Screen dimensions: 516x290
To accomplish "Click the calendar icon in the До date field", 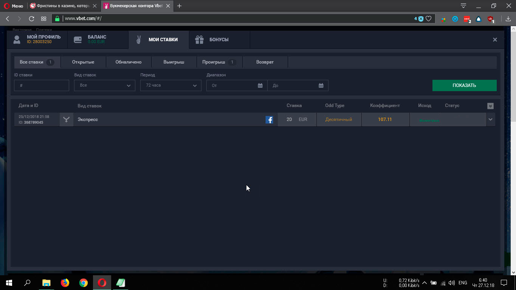I will (x=321, y=85).
